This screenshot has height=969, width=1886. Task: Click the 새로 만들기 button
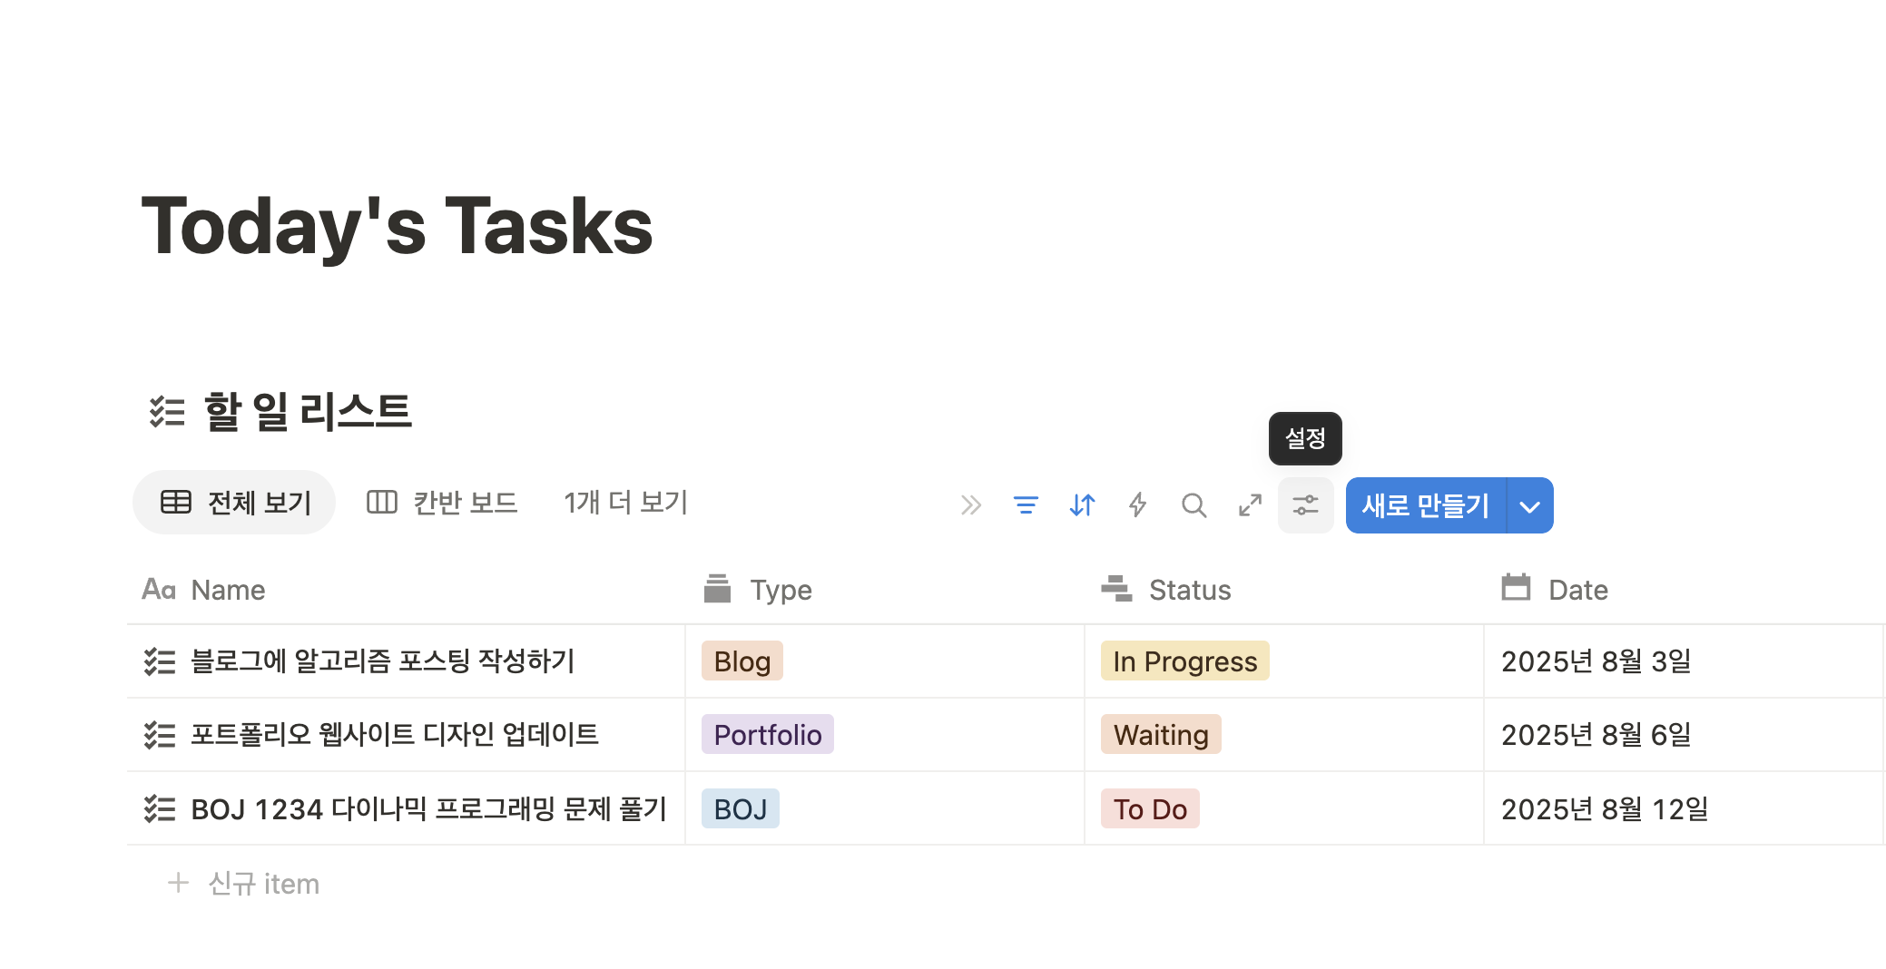1422,505
